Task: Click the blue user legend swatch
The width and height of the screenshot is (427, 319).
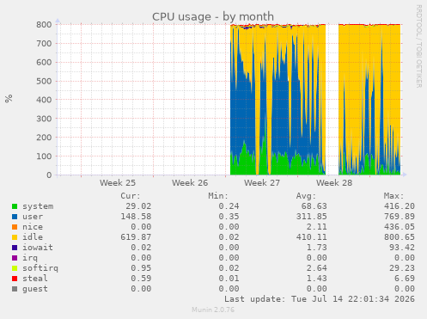Action: point(15,217)
